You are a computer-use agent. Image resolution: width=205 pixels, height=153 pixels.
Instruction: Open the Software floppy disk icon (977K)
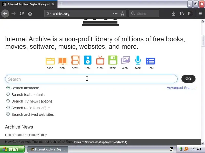coord(113,60)
